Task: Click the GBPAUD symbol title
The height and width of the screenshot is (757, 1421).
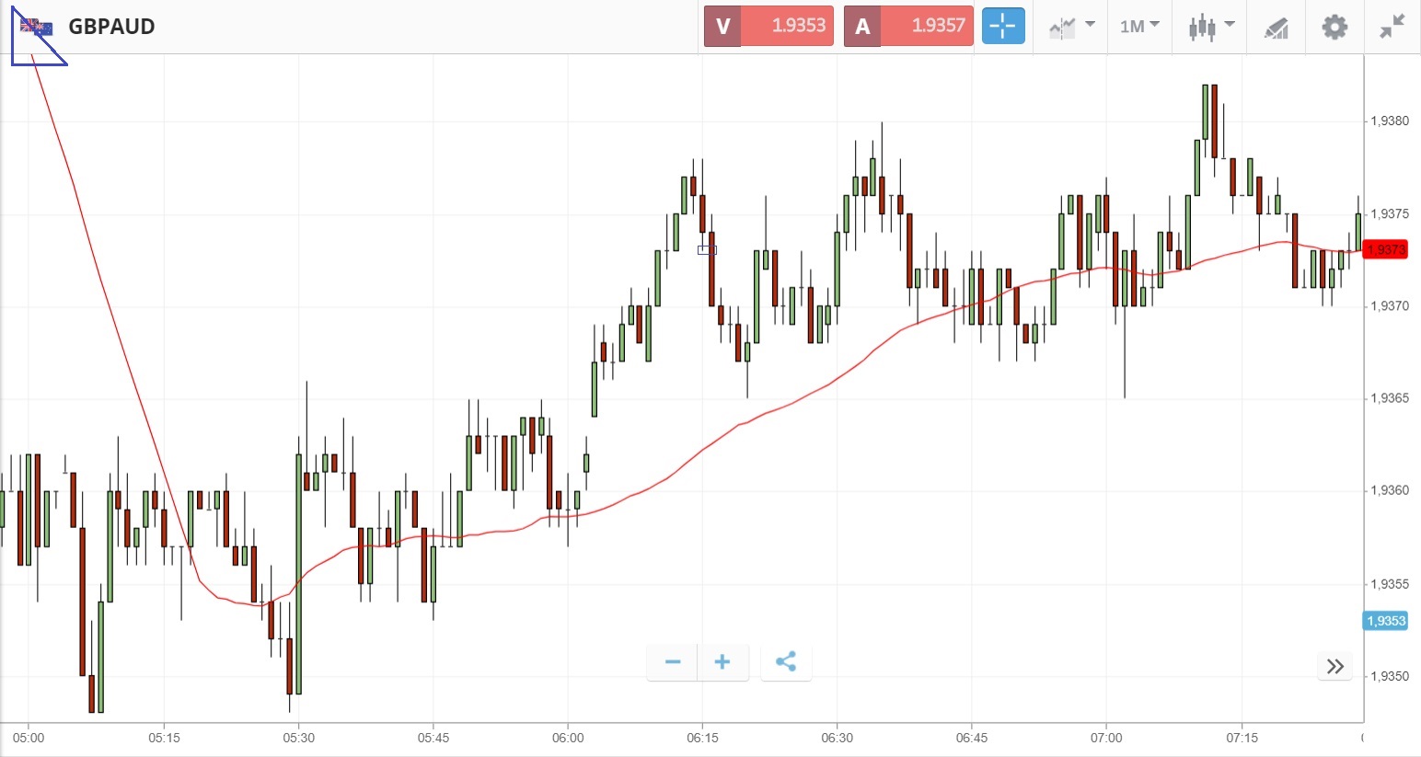Action: (111, 27)
